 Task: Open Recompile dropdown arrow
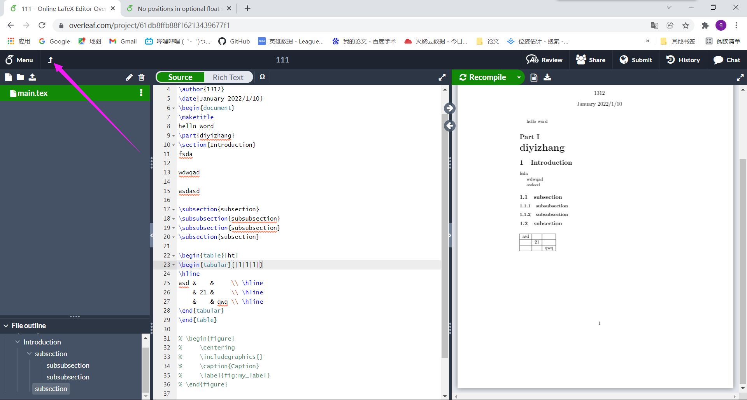tap(519, 77)
